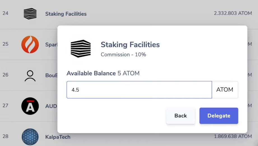Select the 1.869.638 ATOM voting power value

coord(233,136)
